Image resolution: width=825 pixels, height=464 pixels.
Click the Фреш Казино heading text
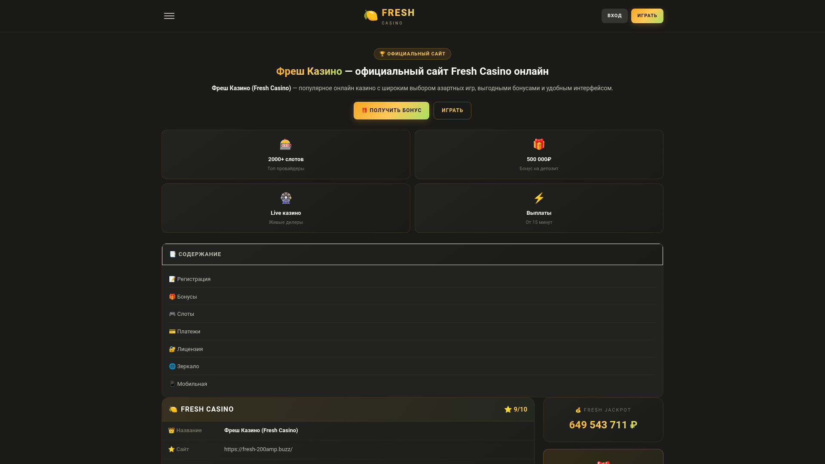click(x=309, y=71)
